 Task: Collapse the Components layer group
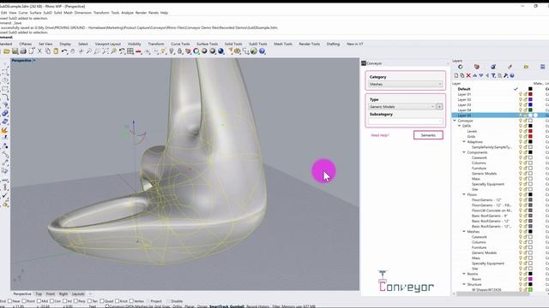464,152
